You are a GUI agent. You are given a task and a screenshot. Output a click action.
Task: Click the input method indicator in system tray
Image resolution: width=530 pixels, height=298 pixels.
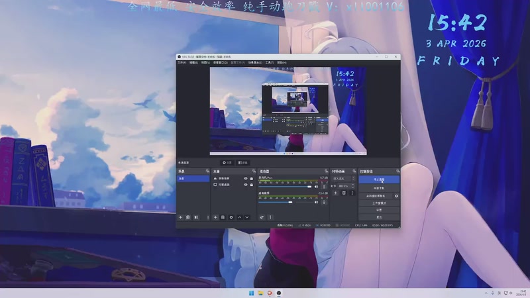click(x=500, y=293)
